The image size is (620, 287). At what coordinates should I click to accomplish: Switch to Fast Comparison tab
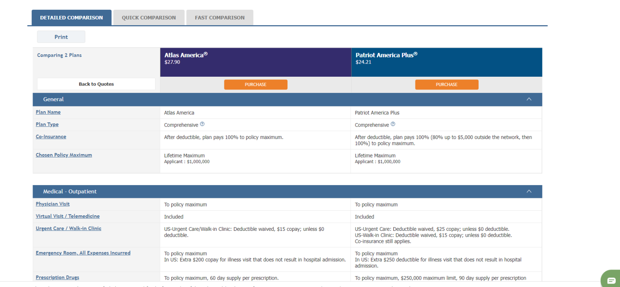point(220,18)
